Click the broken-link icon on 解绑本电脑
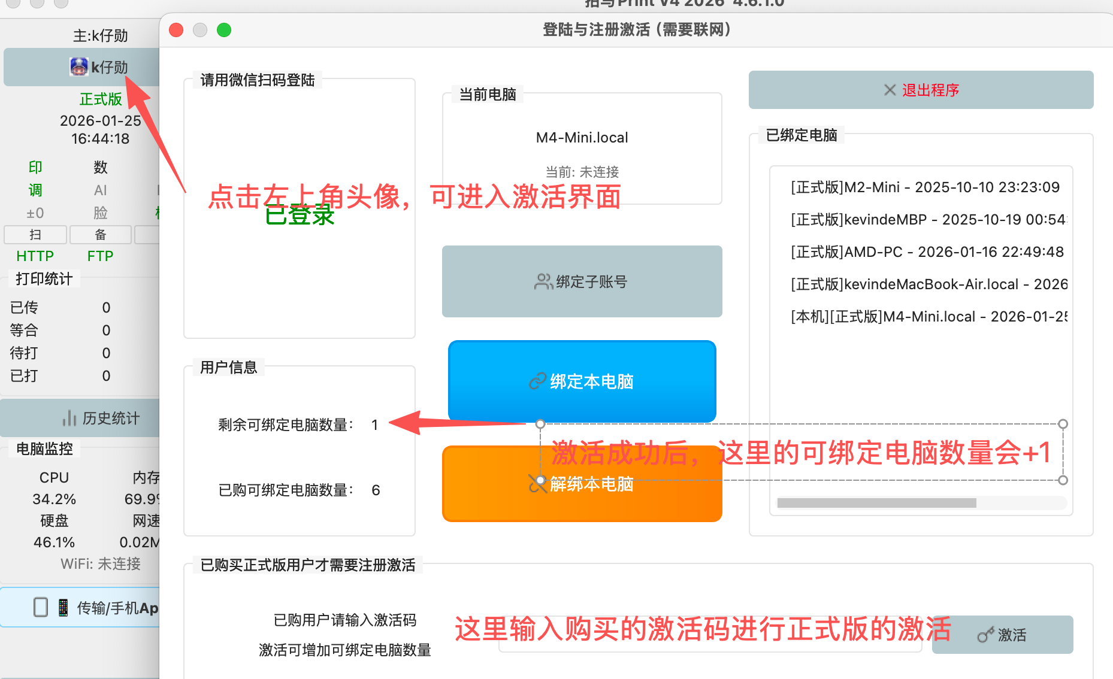The width and height of the screenshot is (1113, 679). click(537, 484)
